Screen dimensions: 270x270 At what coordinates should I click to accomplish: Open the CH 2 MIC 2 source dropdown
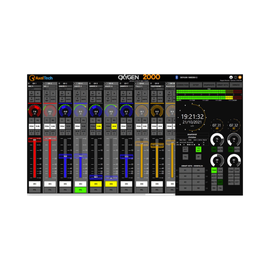50,86
